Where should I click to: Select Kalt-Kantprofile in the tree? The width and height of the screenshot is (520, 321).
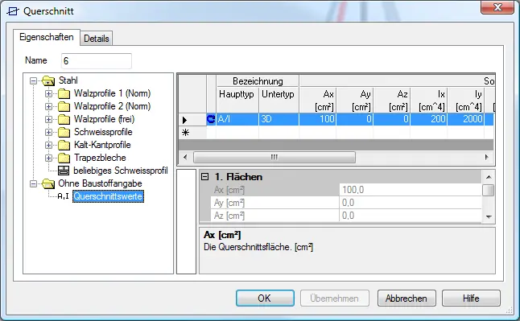pyautogui.click(x=102, y=145)
